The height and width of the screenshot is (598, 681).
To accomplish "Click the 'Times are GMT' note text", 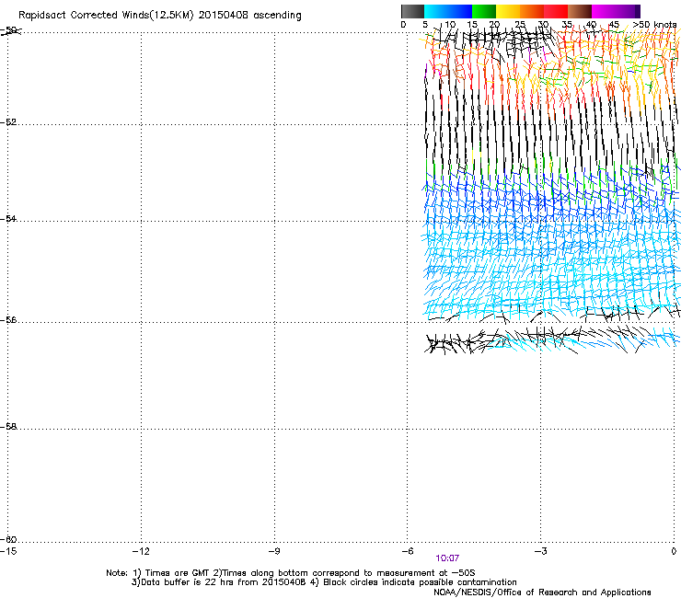I will (178, 573).
